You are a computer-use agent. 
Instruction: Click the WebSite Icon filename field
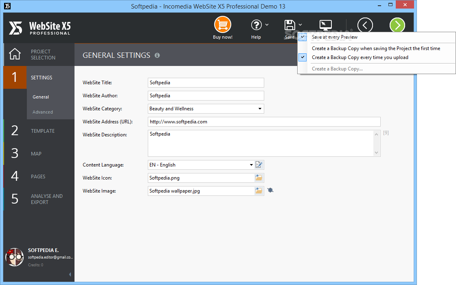point(201,178)
